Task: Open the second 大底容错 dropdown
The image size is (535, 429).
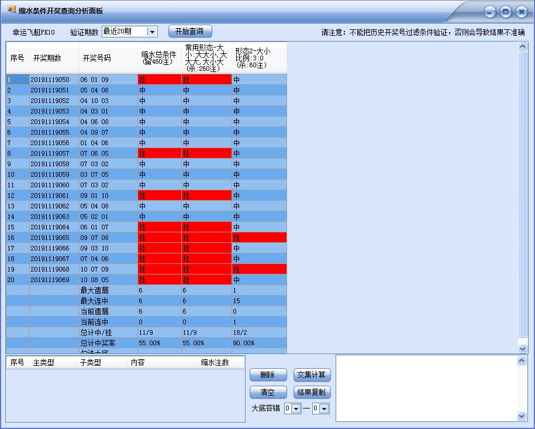Action: [323, 409]
